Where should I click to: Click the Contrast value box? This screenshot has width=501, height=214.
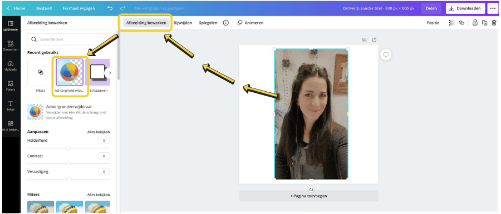pyautogui.click(x=104, y=156)
